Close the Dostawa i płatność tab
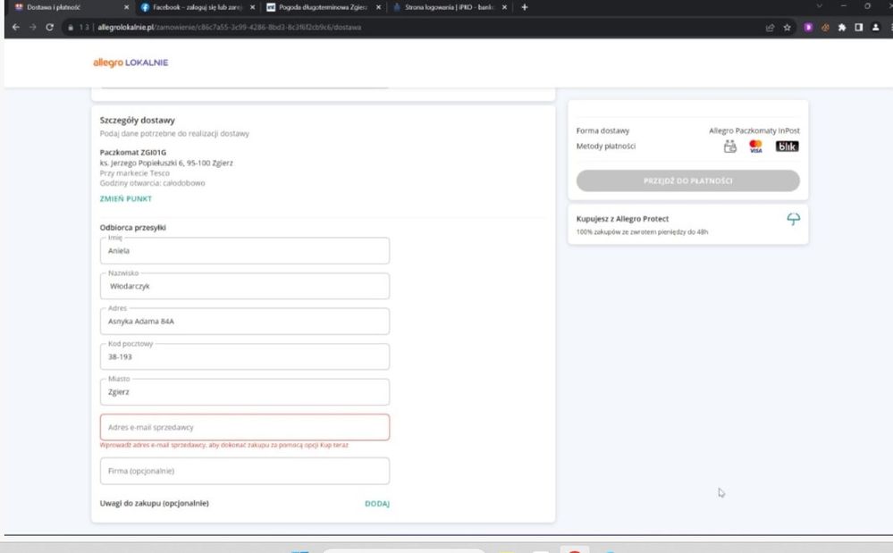 point(126,7)
